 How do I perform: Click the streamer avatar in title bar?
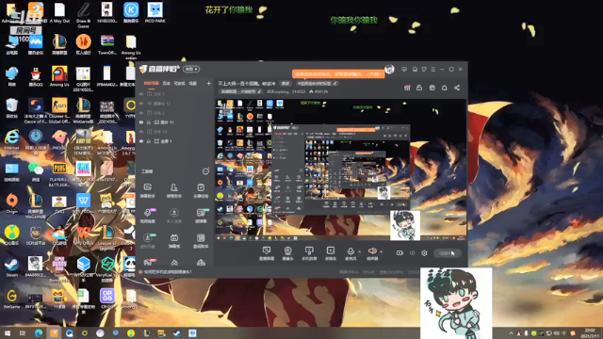click(389, 69)
